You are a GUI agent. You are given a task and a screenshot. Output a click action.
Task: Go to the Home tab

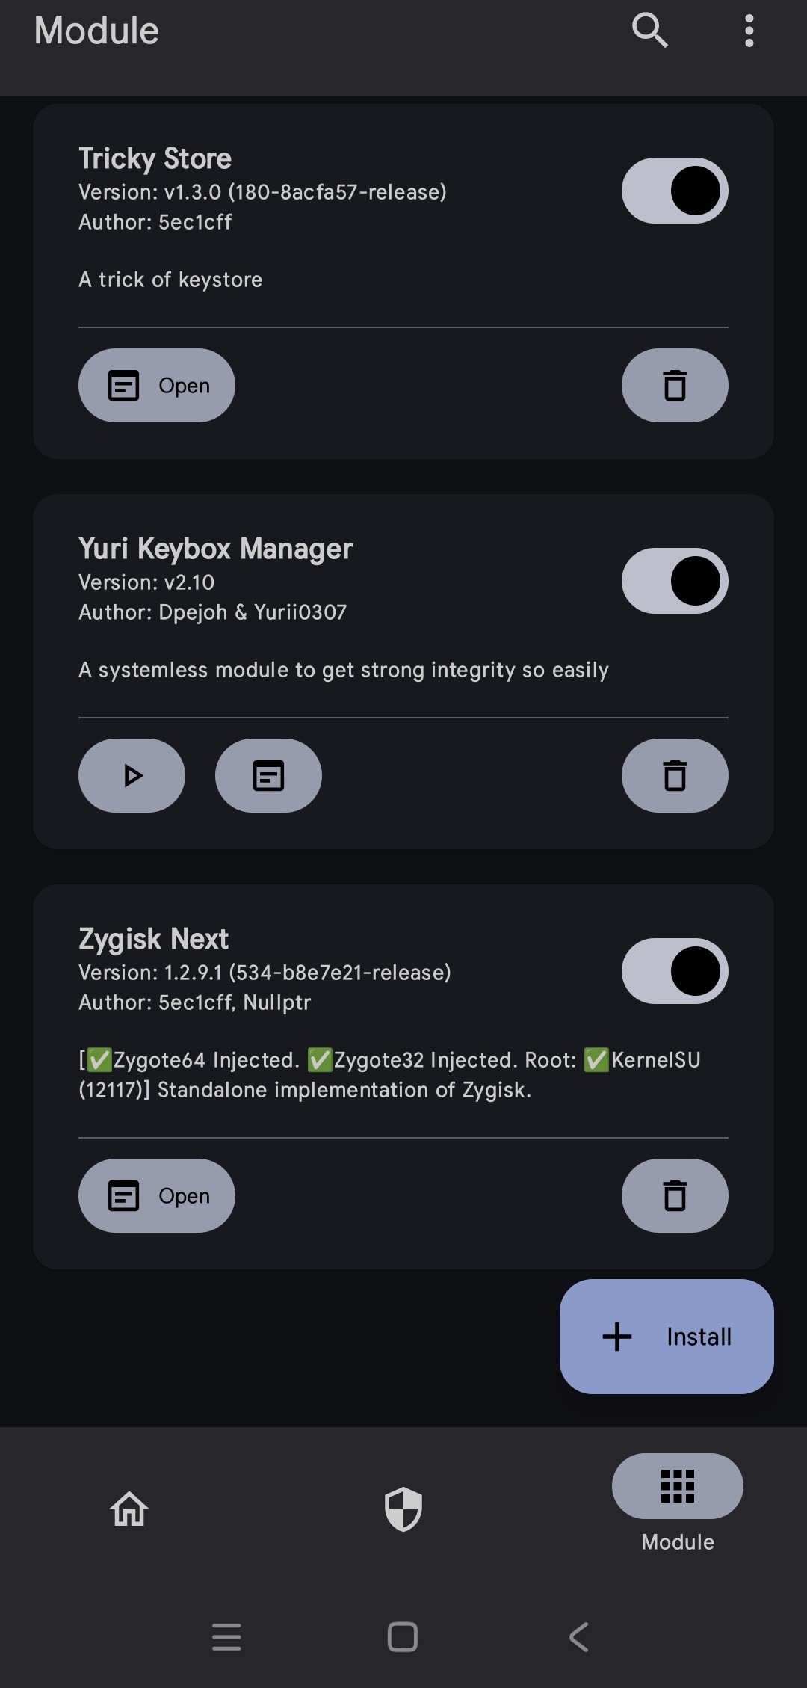pos(129,1509)
